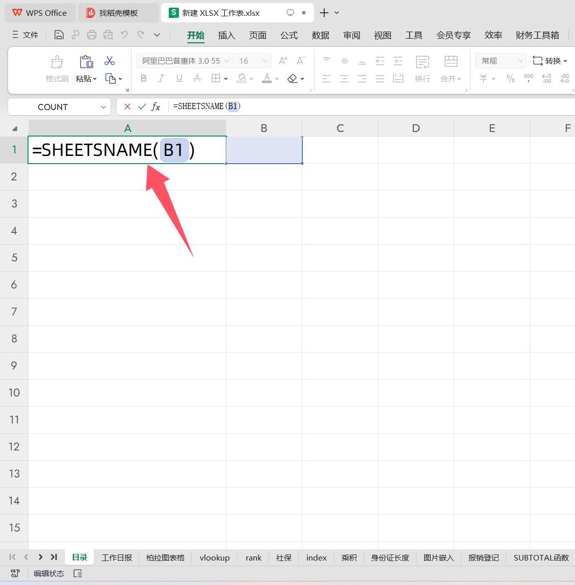Click the font color A swatch

coord(267,78)
